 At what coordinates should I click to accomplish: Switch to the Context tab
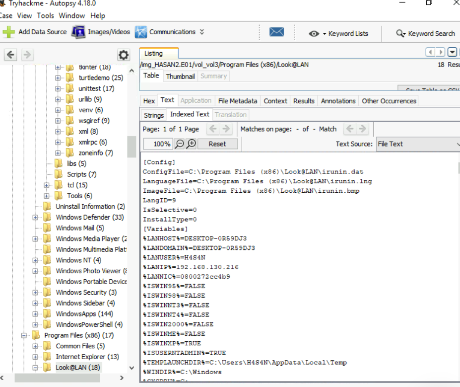pos(275,101)
